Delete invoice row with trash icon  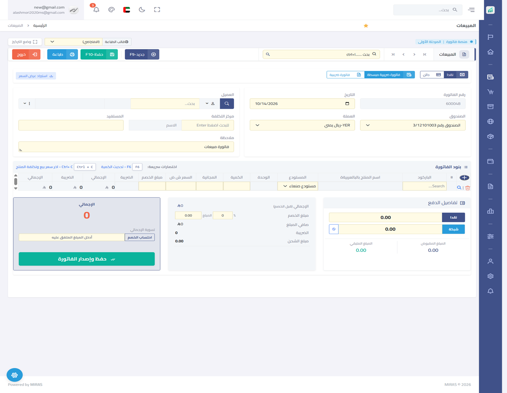point(468,188)
